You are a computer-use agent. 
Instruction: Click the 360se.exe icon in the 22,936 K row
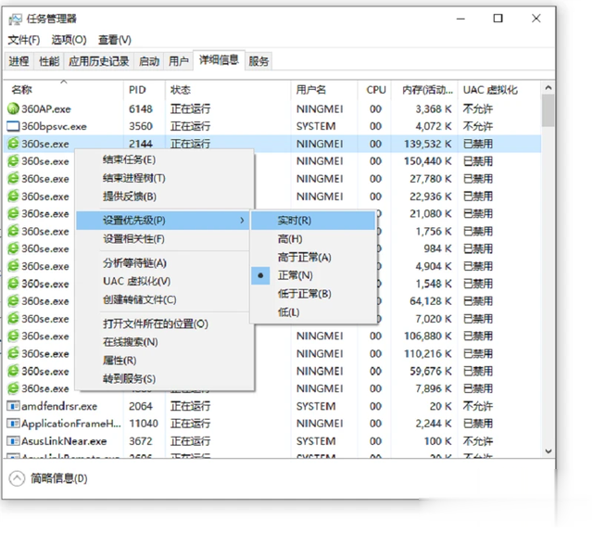point(13,197)
